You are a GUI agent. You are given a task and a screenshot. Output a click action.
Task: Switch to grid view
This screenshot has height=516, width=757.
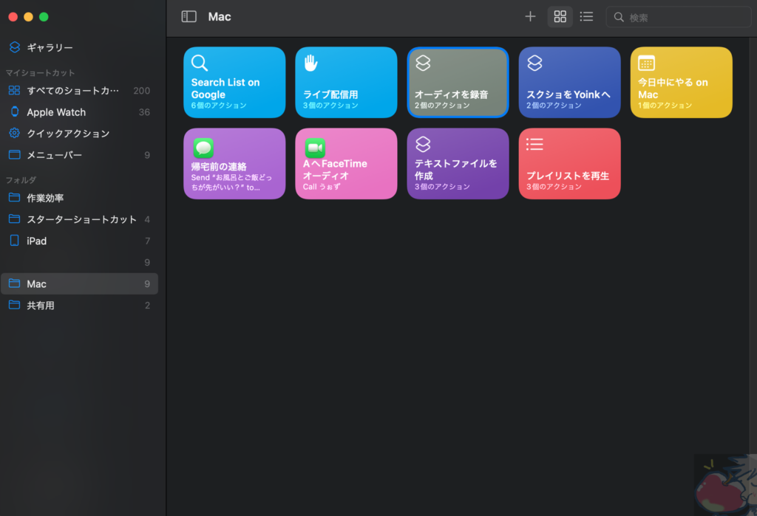[x=560, y=16]
